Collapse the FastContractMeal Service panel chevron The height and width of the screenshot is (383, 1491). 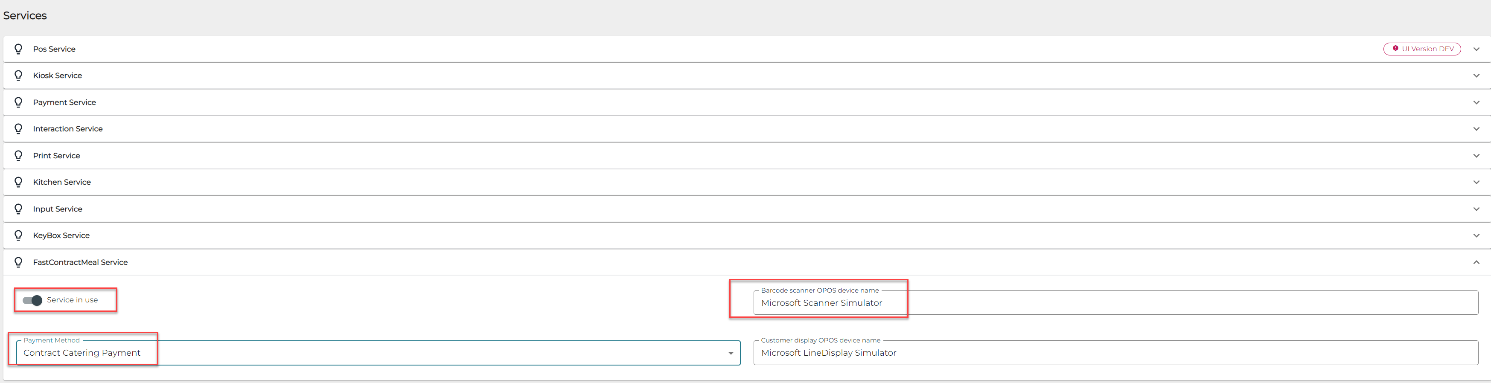point(1476,262)
